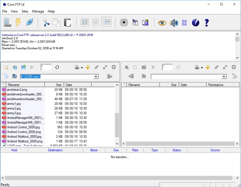This screenshot has height=187, width=241.
Task: Open the gear Settings icon in toolbar
Action: pos(124,23)
